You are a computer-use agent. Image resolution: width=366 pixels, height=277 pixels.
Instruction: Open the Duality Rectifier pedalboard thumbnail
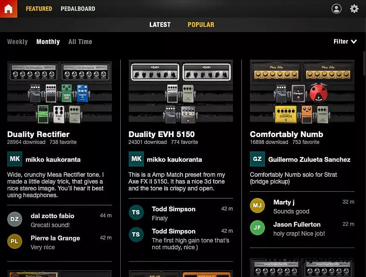pyautogui.click(x=59, y=92)
